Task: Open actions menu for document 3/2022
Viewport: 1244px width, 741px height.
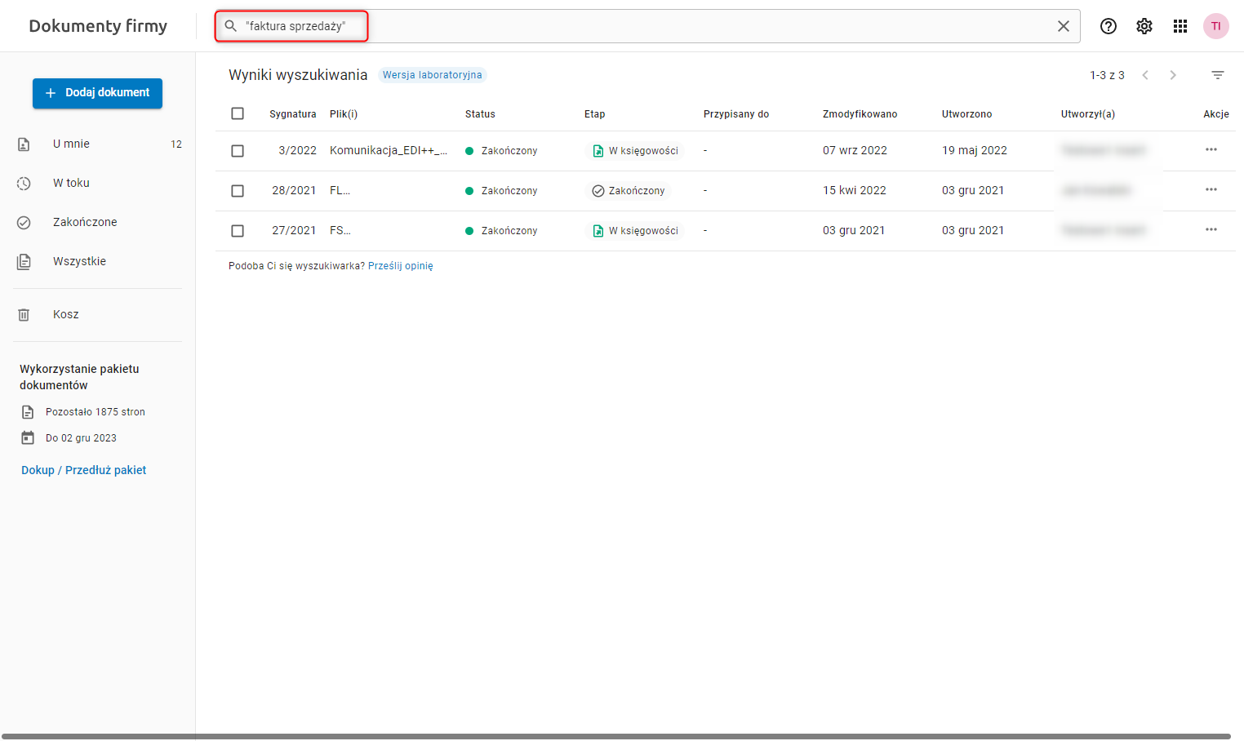Action: point(1211,149)
